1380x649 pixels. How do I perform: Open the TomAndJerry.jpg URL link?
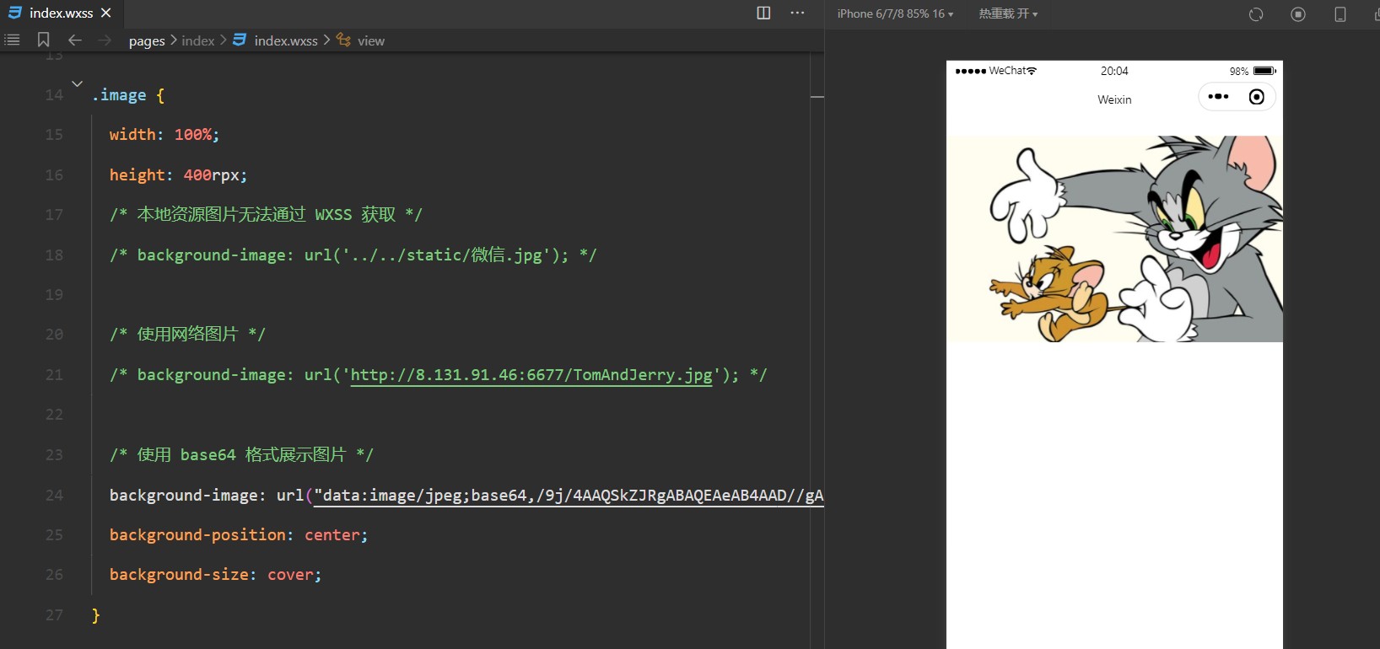pos(531,375)
